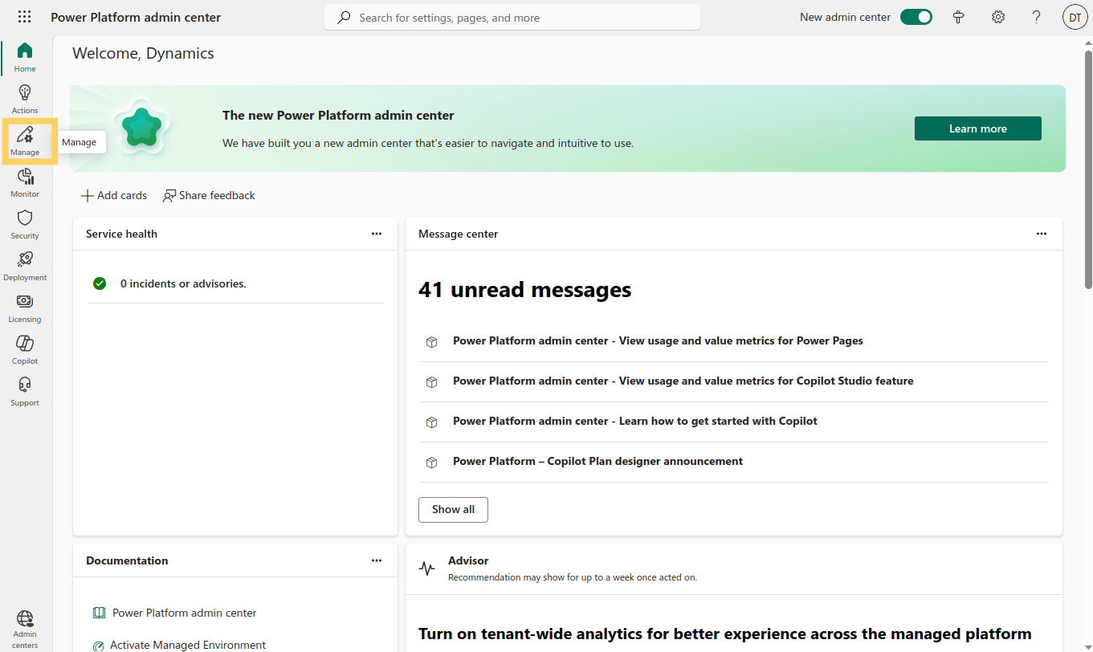Click the book icon beside Power Platform admin center

[99, 613]
